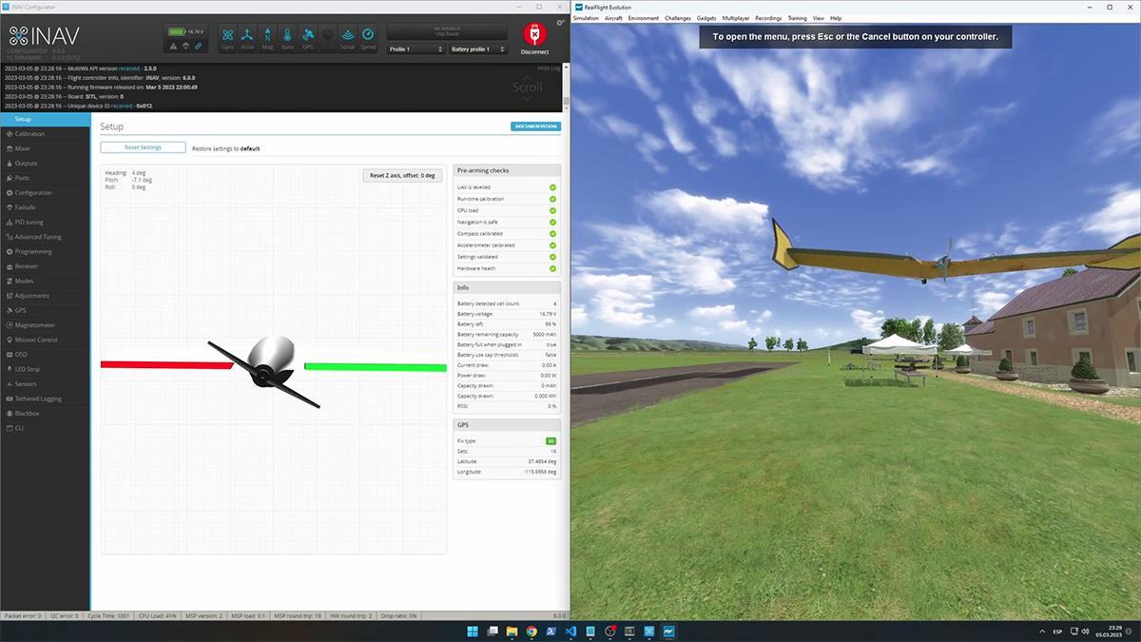Open Windows Start menu
This screenshot has width=1141, height=642.
pyautogui.click(x=473, y=631)
